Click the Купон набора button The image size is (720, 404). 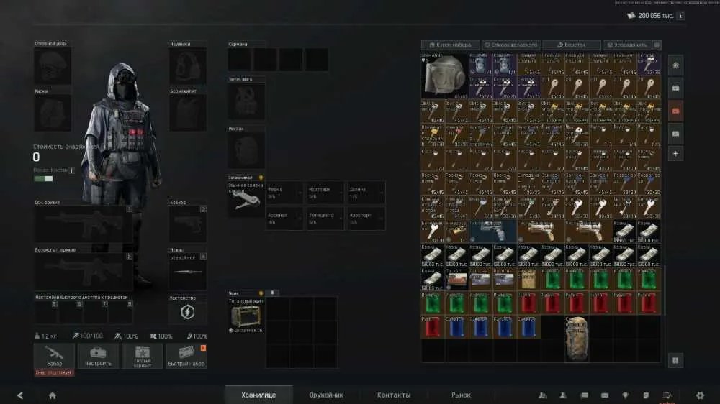[451, 45]
